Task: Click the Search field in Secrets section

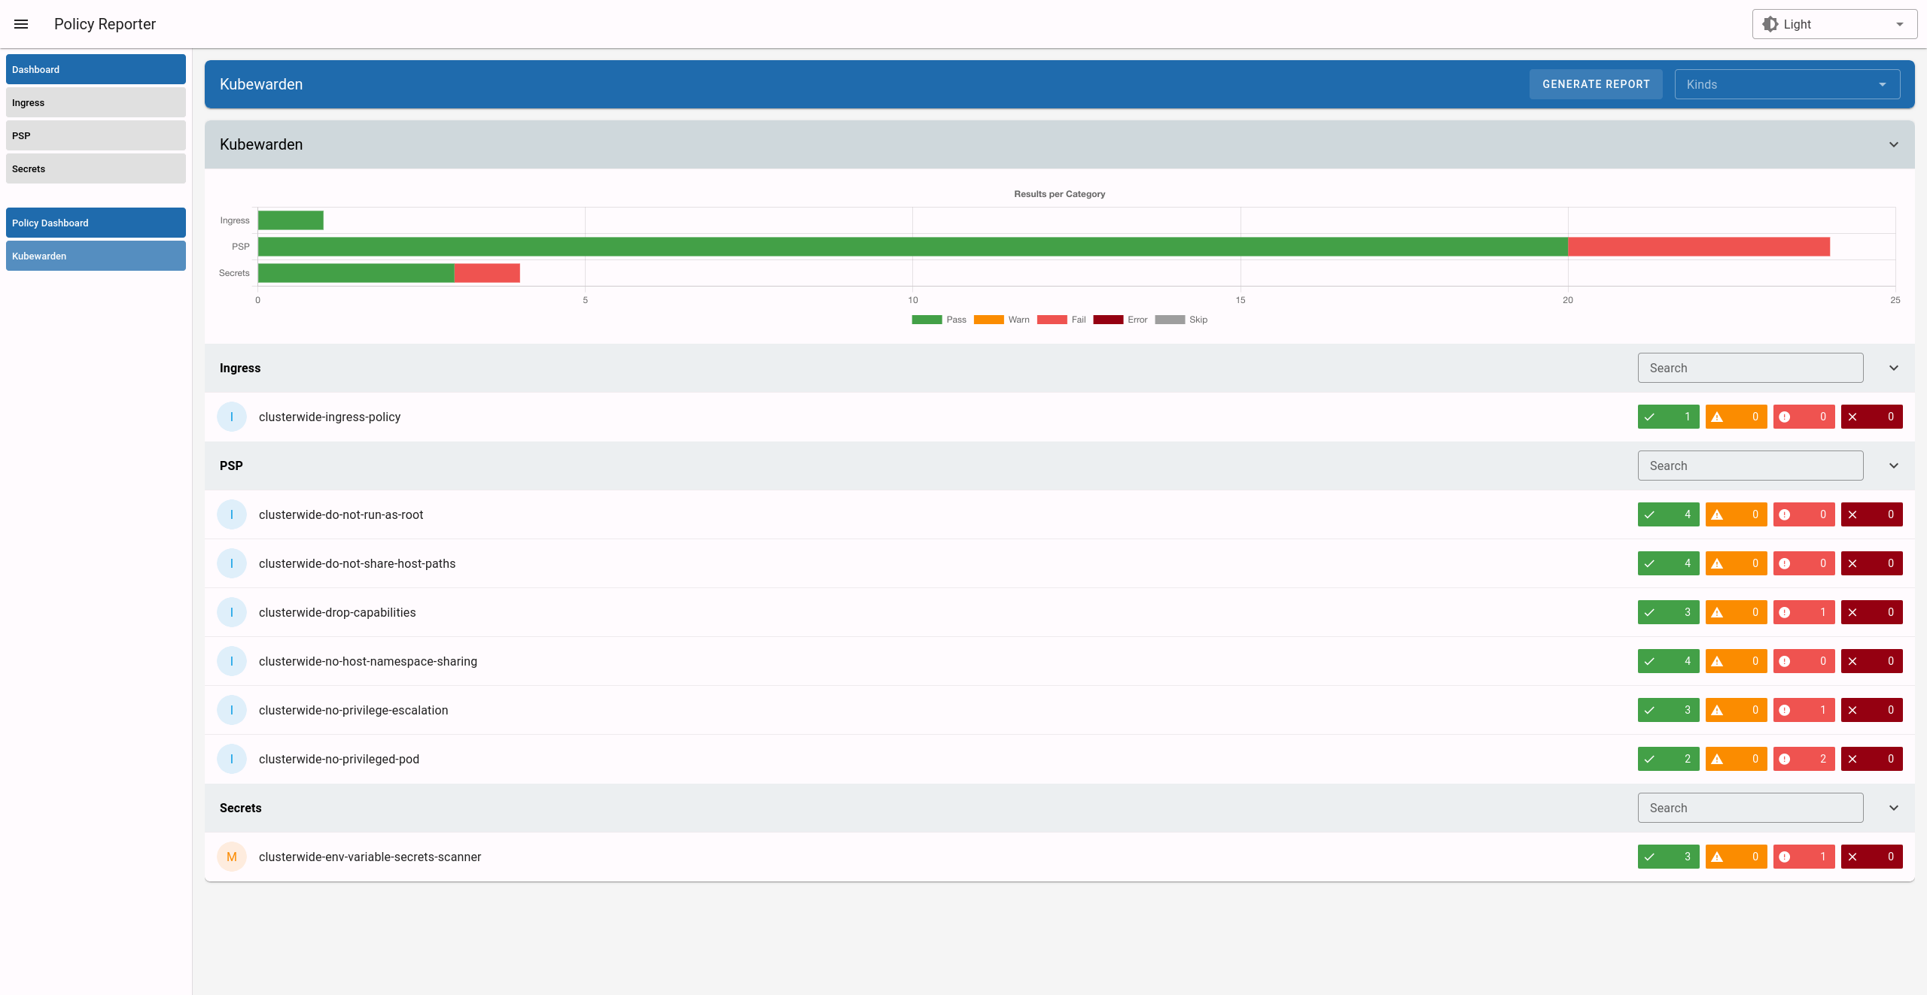Action: 1750,808
